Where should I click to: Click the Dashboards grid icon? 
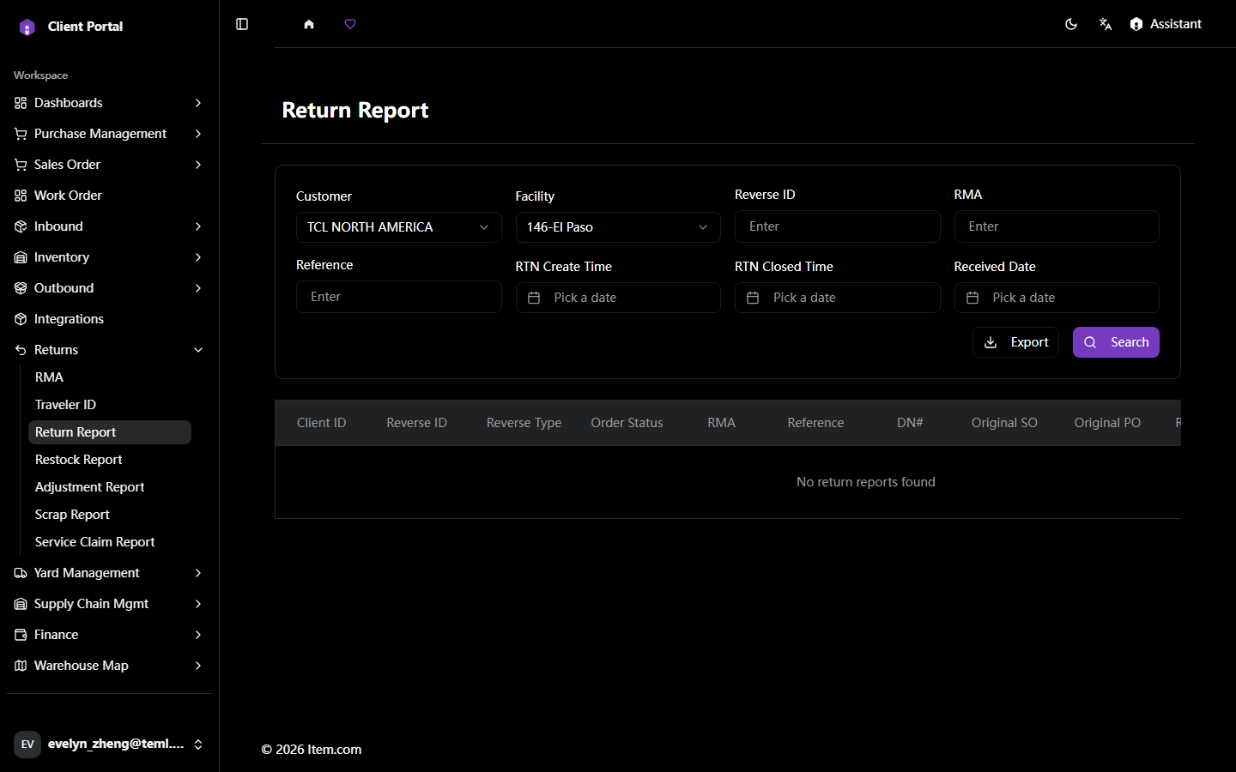21,103
